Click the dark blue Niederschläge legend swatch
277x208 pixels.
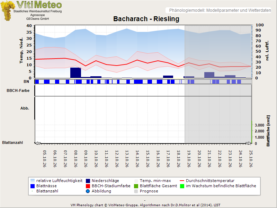88,181
